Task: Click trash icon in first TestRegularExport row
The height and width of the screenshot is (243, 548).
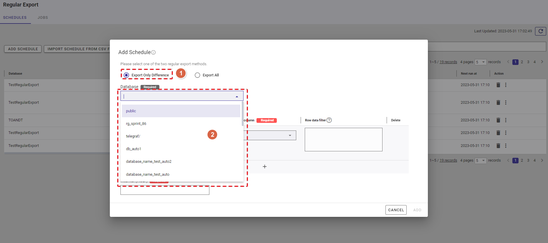Action: click(498, 85)
